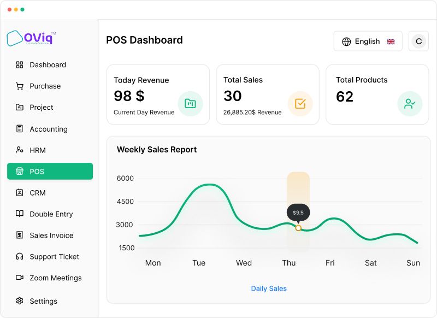Viewport: 437px width, 318px height.
Task: Click the Zoom Meetings camera icon
Action: point(20,278)
